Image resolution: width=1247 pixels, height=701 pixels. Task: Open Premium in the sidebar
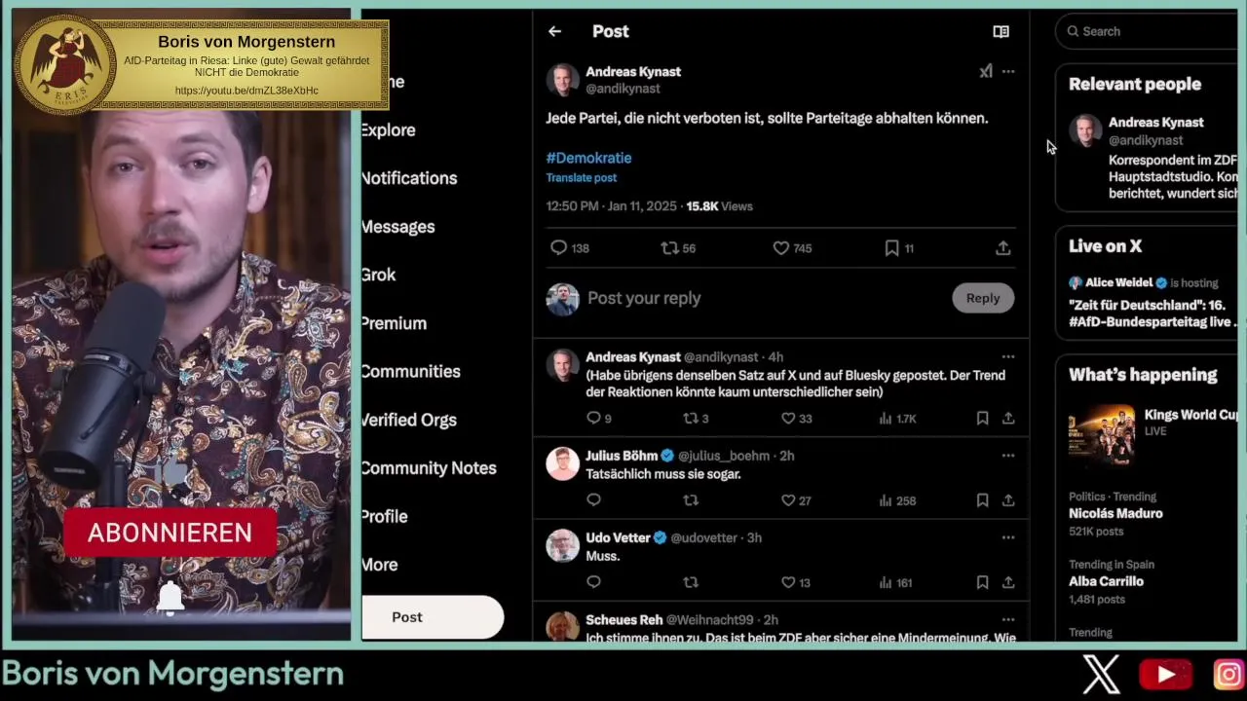(395, 323)
